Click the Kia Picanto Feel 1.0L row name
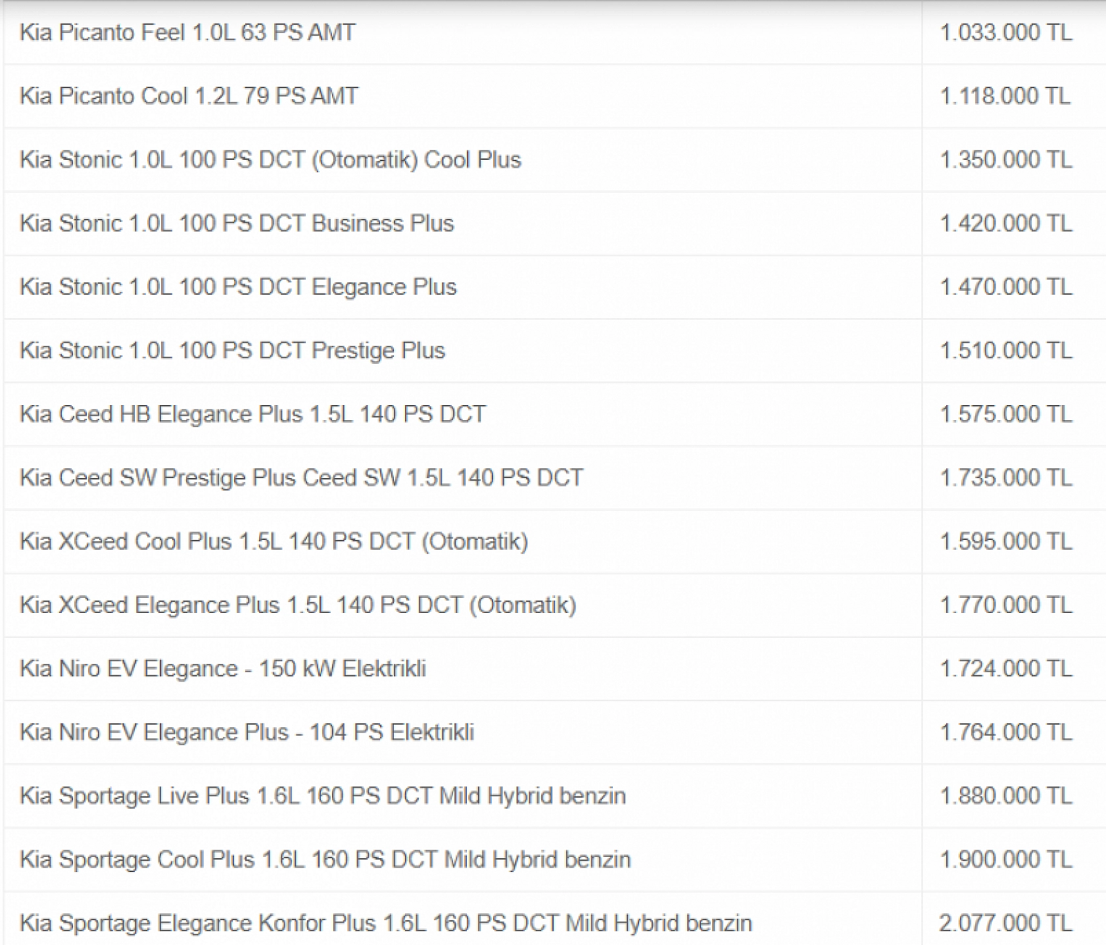The image size is (1106, 945). 187,32
